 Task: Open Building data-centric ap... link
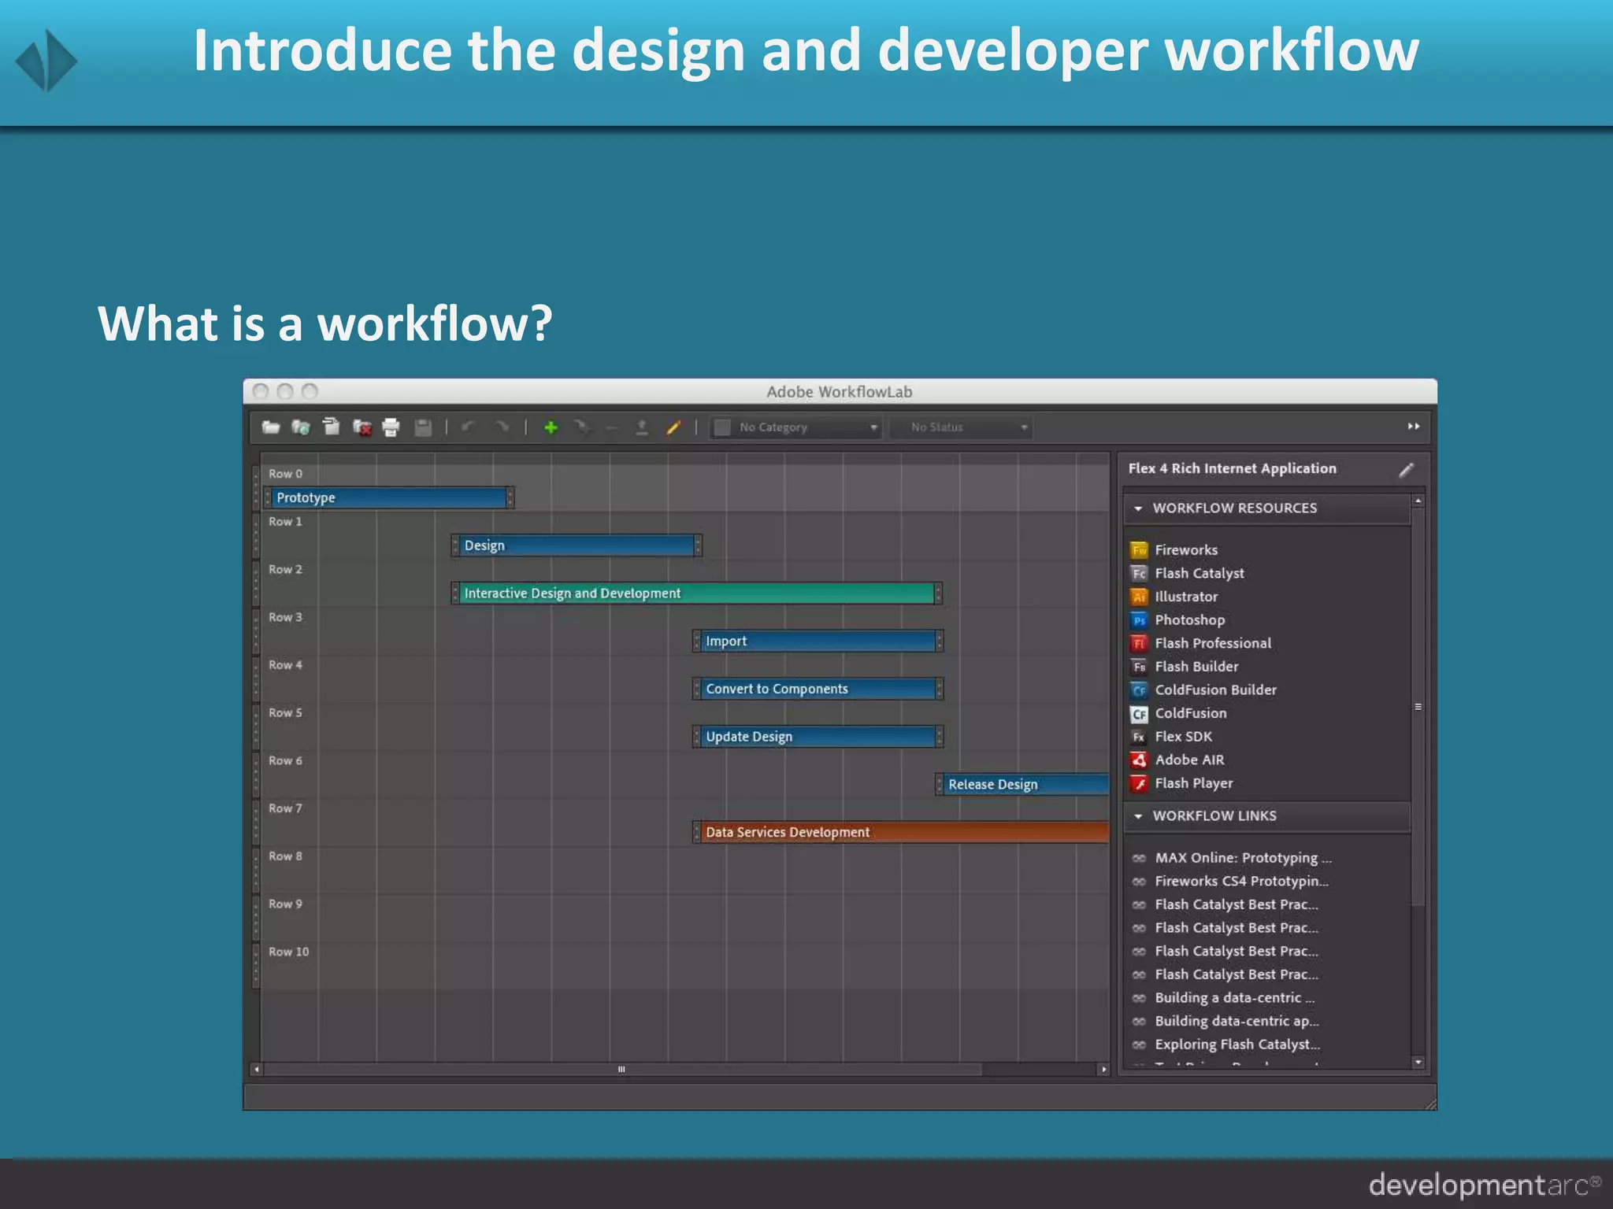tap(1237, 1022)
